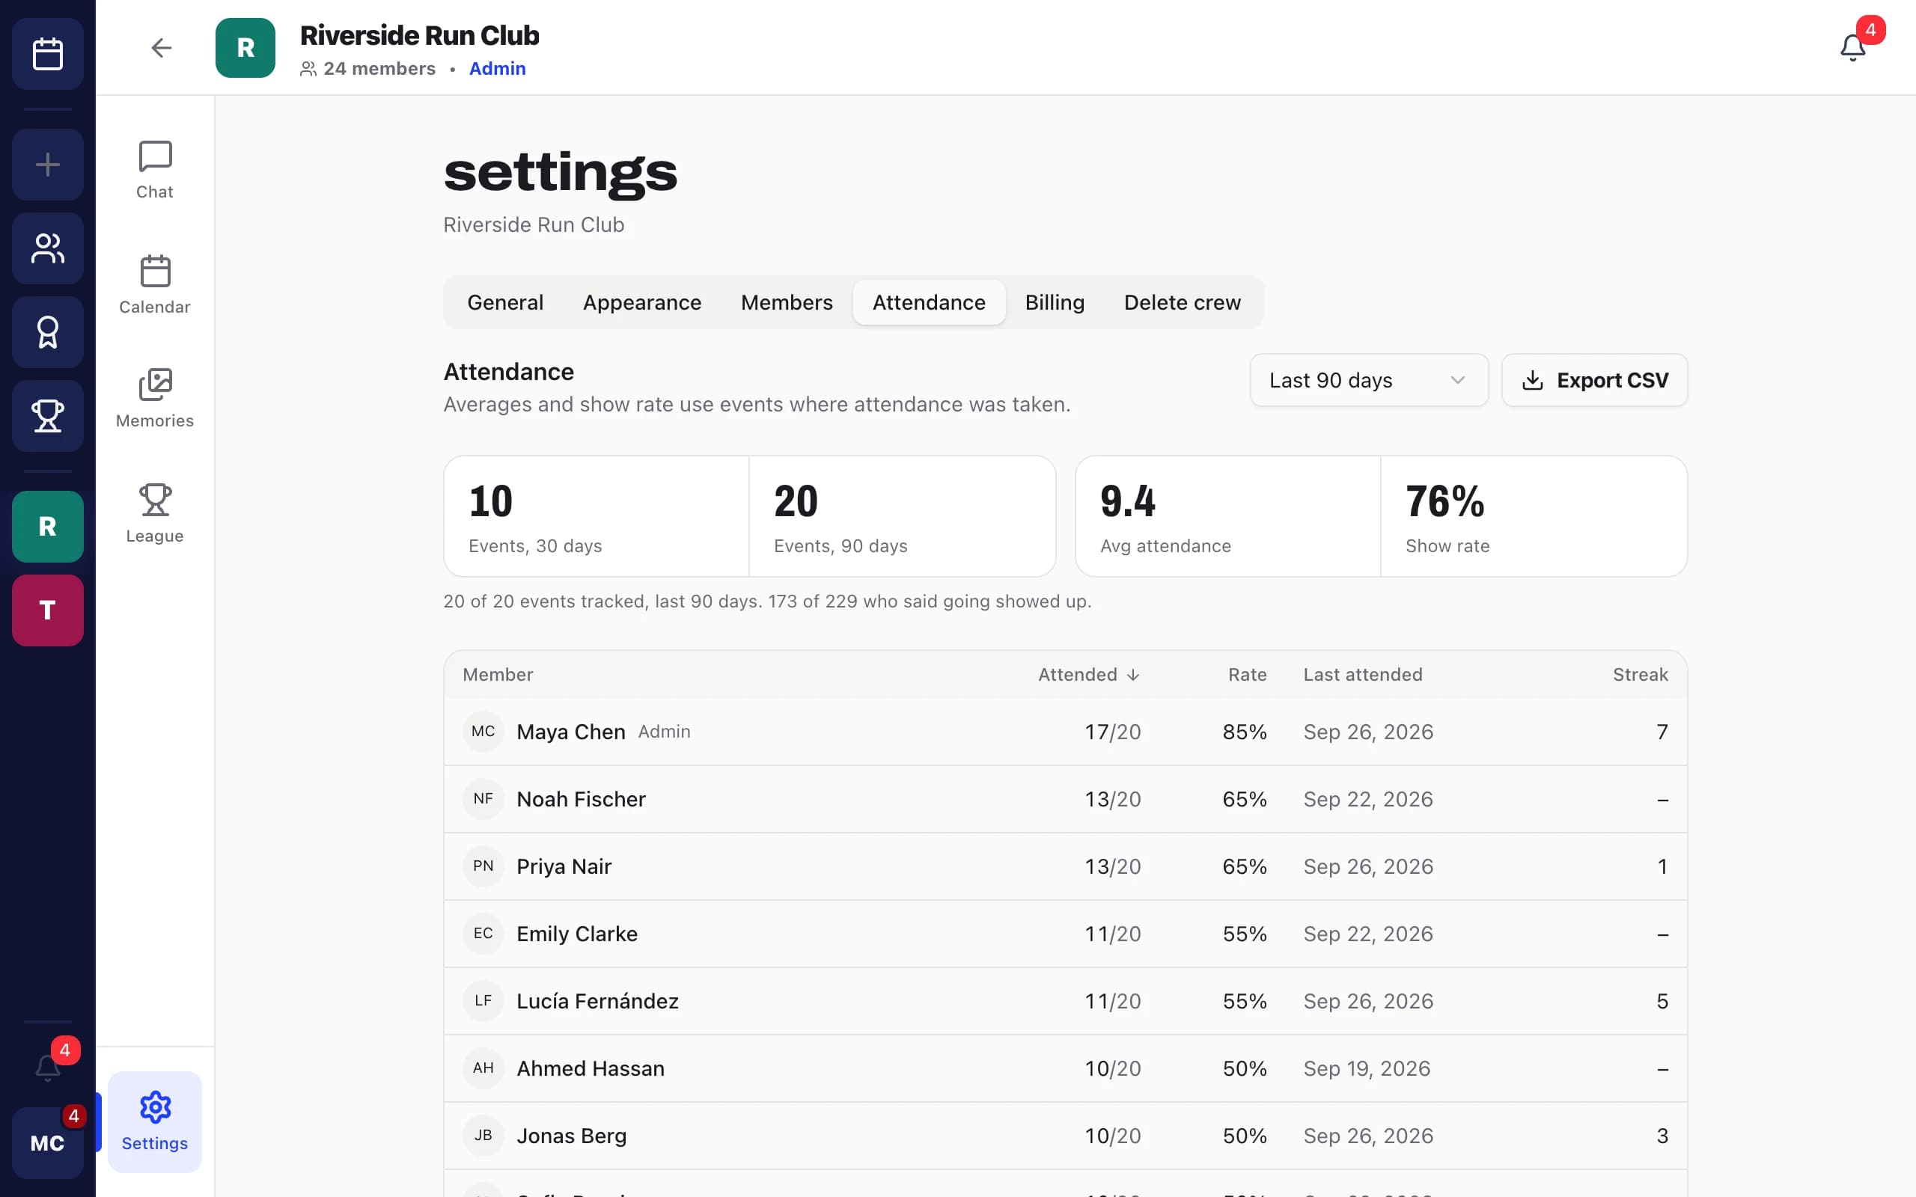Click the Riverside Run Club R logo
Viewport: 1916px width, 1197px height.
point(245,47)
